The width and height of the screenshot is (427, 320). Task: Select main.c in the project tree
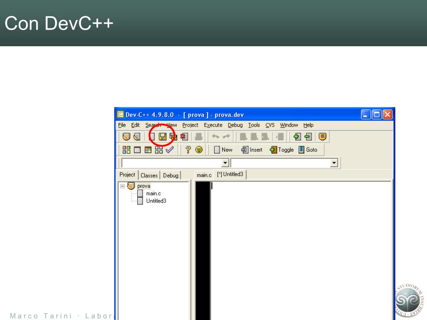click(153, 193)
